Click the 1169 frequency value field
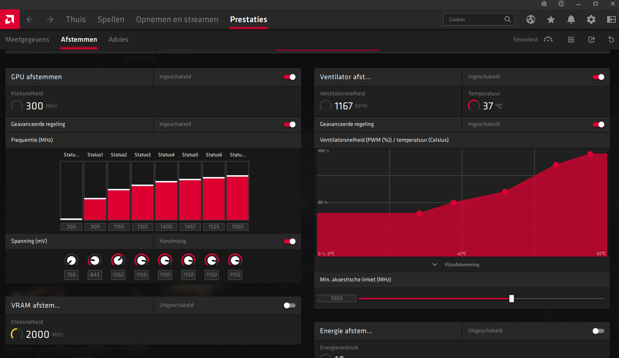The width and height of the screenshot is (619, 358). point(119,227)
